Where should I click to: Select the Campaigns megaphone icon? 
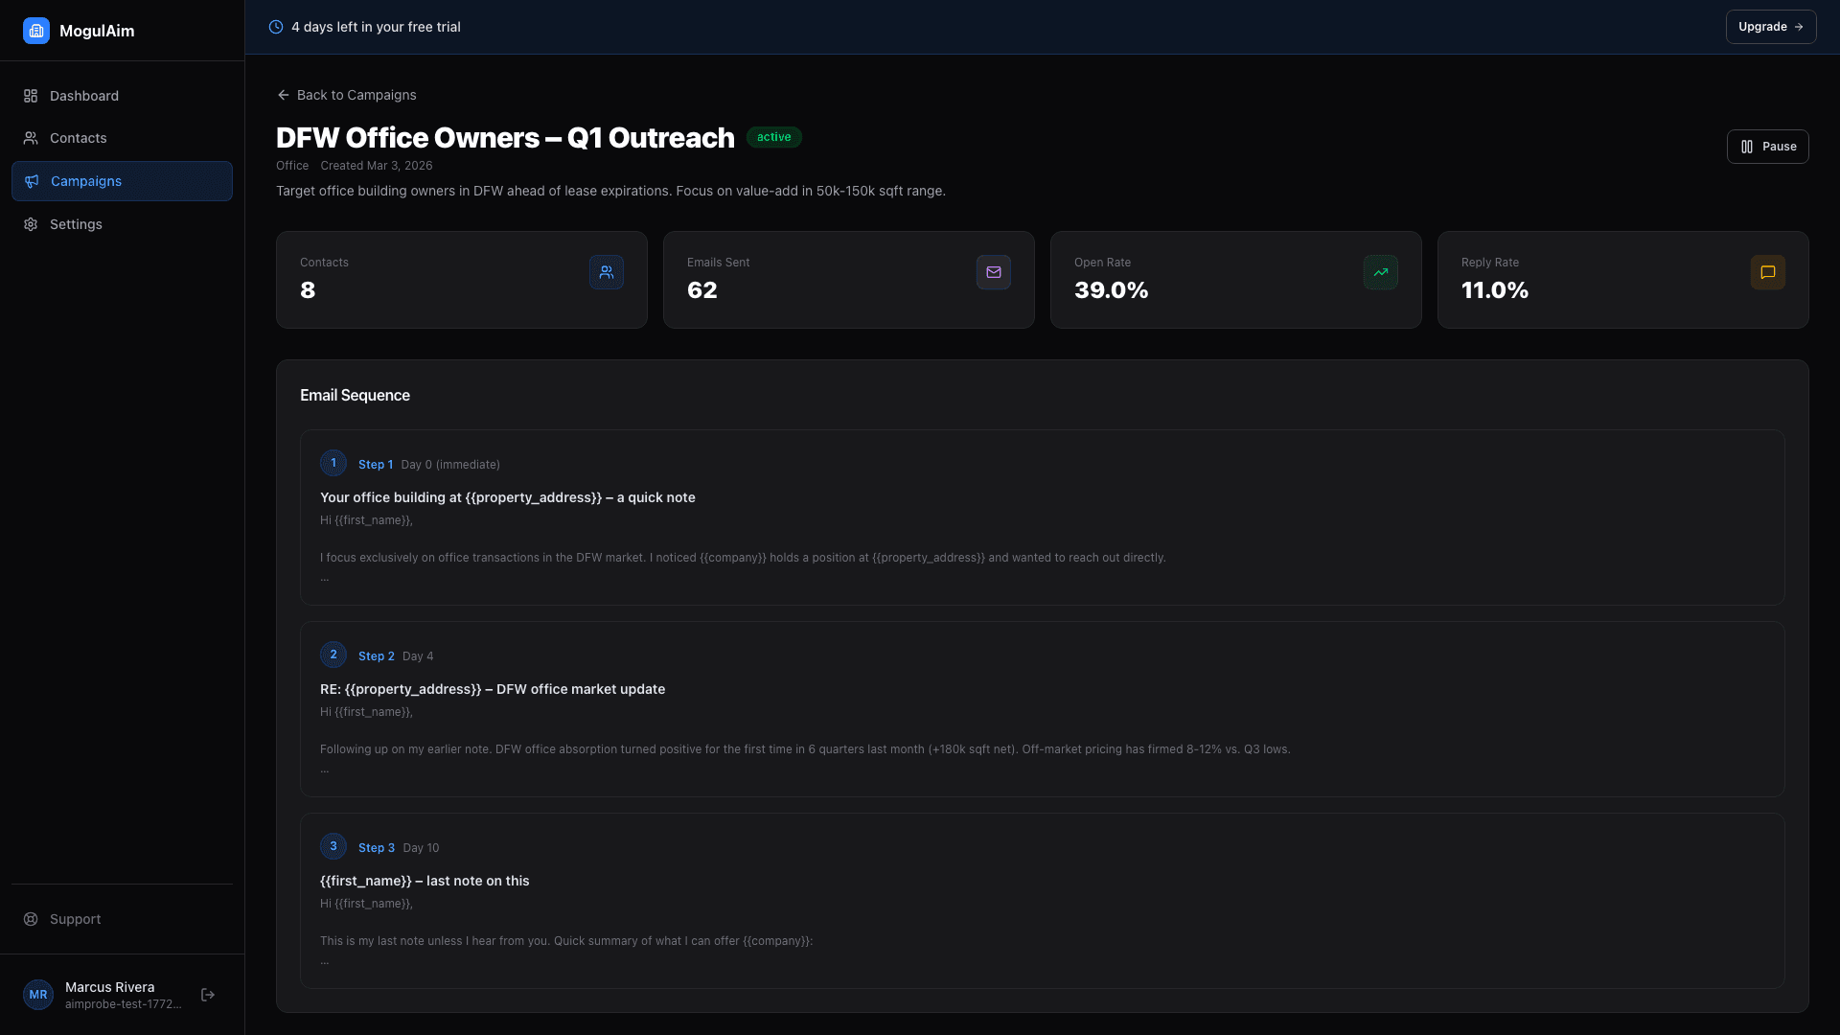(x=32, y=181)
